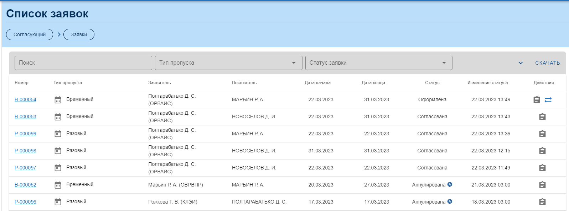Select the Заявки breadcrumb chip
Image resolution: width=569 pixels, height=211 pixels.
[x=79, y=34]
